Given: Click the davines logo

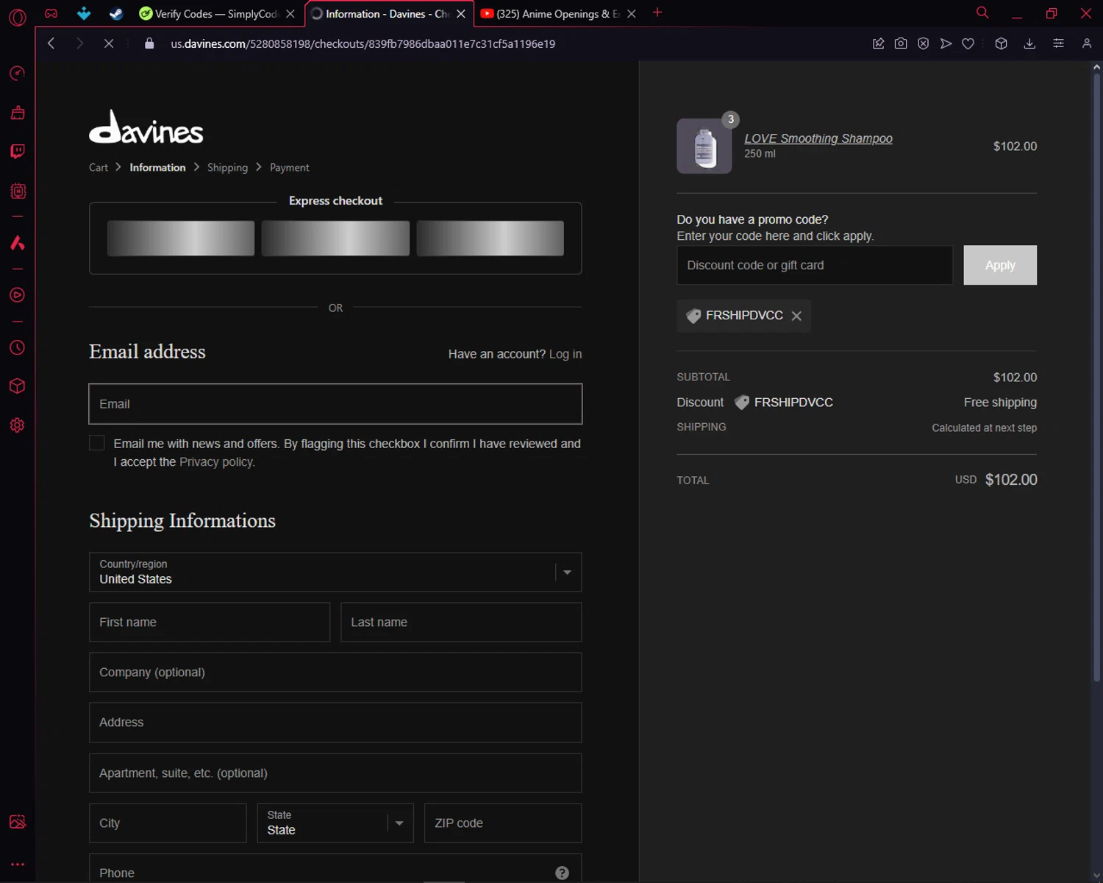Looking at the screenshot, I should (x=146, y=127).
